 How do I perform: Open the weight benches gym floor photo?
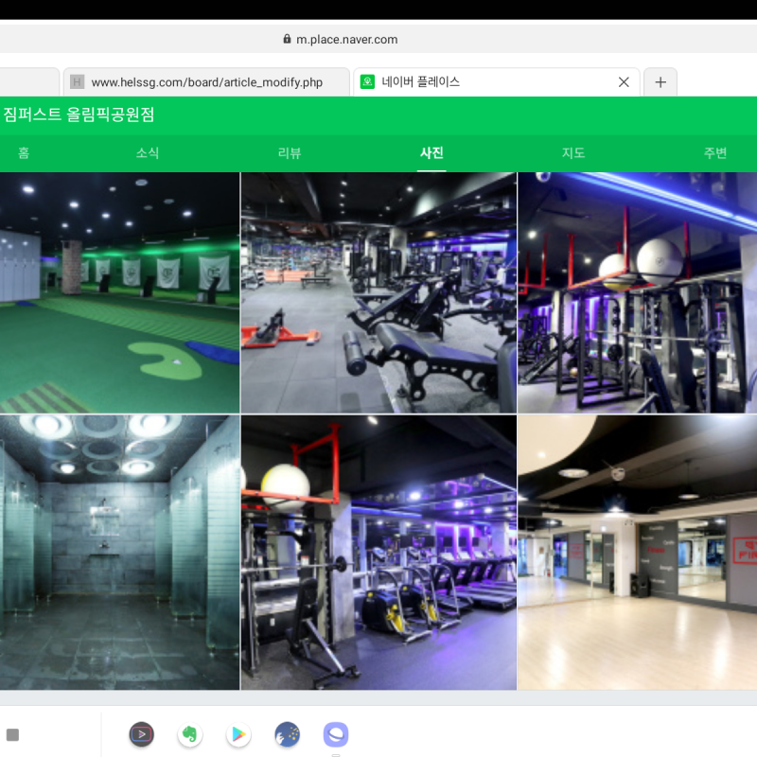pos(378,292)
